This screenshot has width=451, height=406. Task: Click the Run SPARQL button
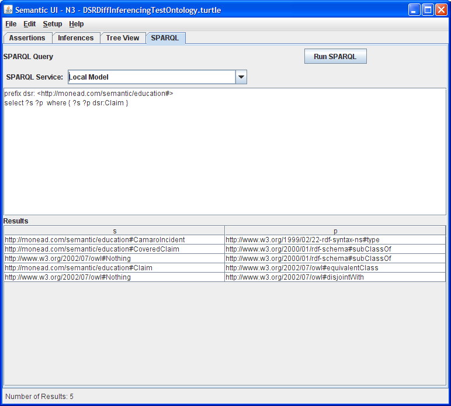coord(335,56)
